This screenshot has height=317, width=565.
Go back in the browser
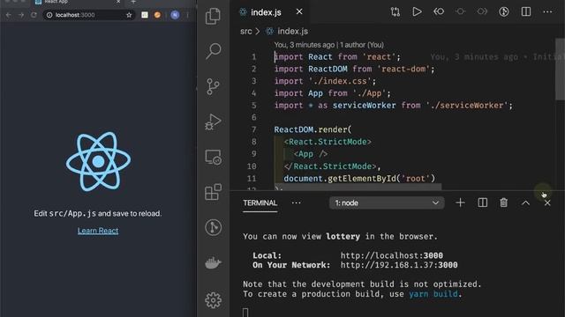click(x=8, y=15)
